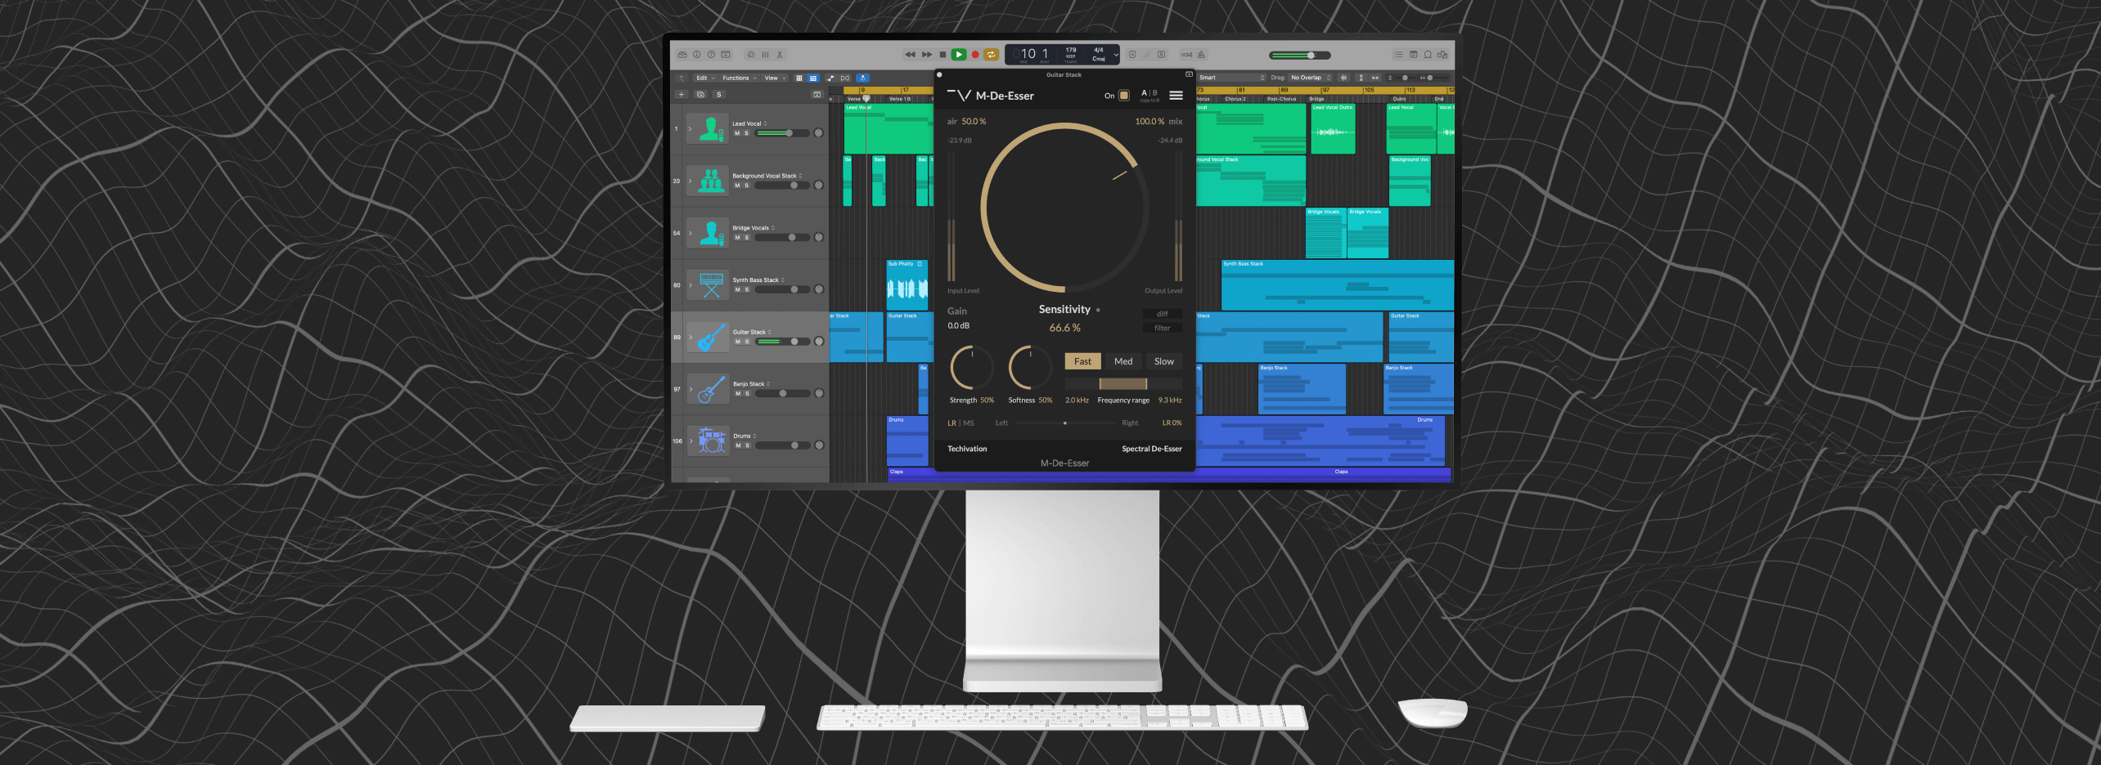Click the green Play button in transport
2101x765 pixels.
click(958, 55)
